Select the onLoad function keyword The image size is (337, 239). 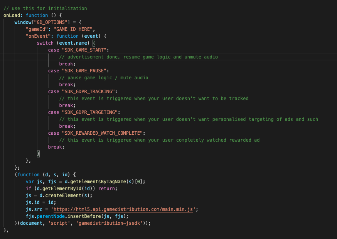12,15
